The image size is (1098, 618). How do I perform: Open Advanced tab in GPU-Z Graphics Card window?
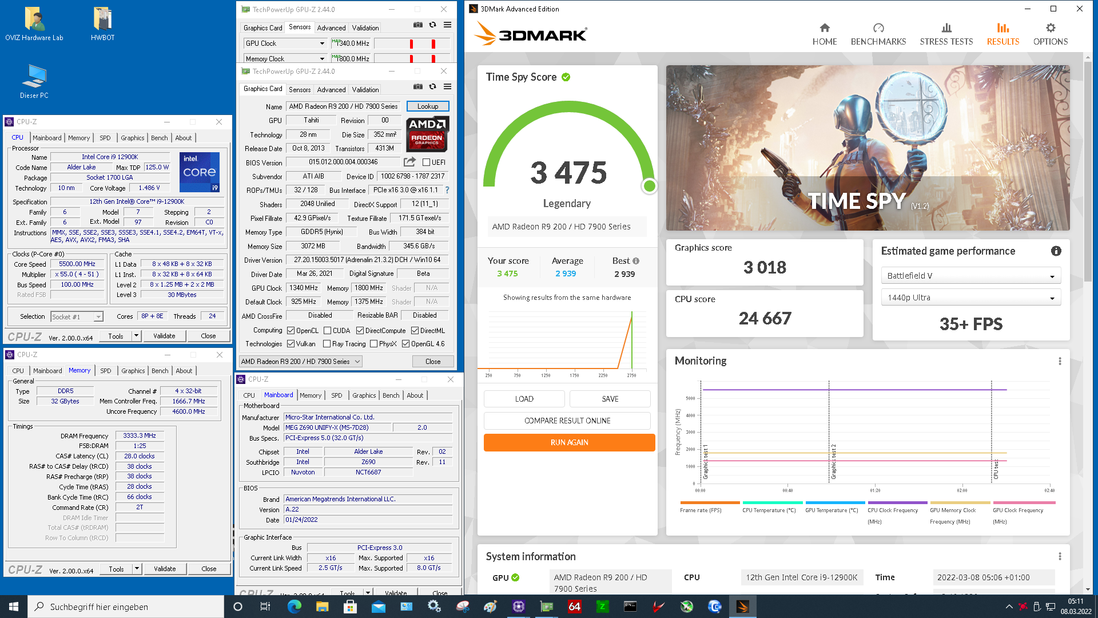click(x=332, y=90)
